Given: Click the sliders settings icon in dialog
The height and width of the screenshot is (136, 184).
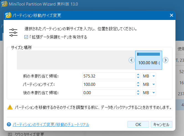Looking at the screenshot, I should [x=13, y=32].
